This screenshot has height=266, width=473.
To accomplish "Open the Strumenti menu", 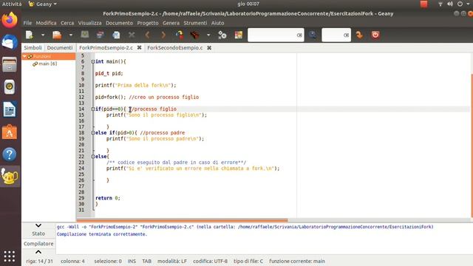I will 195,23.
